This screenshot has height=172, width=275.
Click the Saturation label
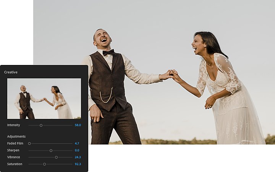pyautogui.click(x=15, y=164)
